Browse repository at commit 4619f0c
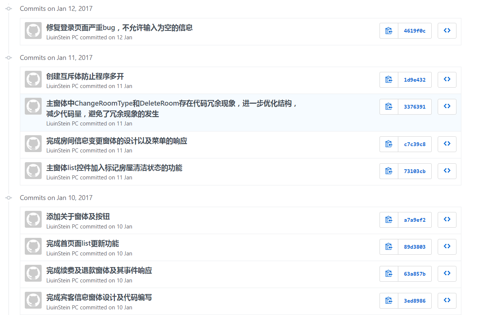Image resolution: width=479 pixels, height=315 pixels. (x=447, y=31)
